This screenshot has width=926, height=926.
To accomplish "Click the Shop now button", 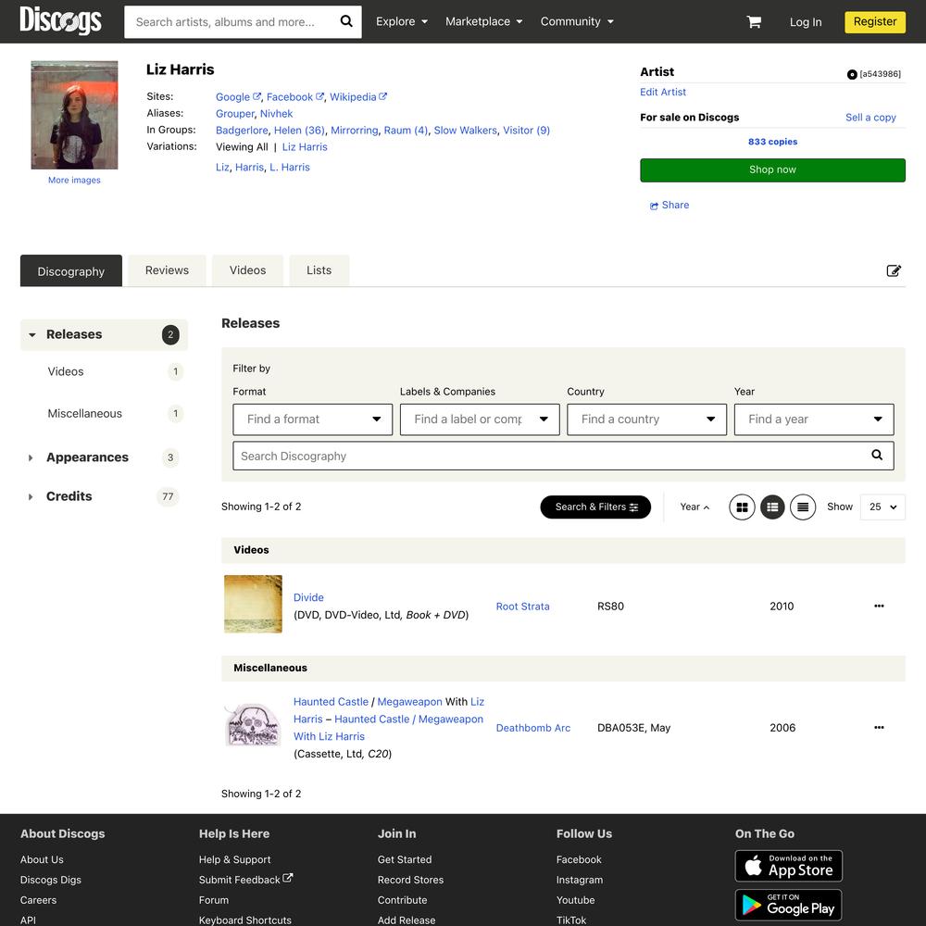I will tap(772, 170).
